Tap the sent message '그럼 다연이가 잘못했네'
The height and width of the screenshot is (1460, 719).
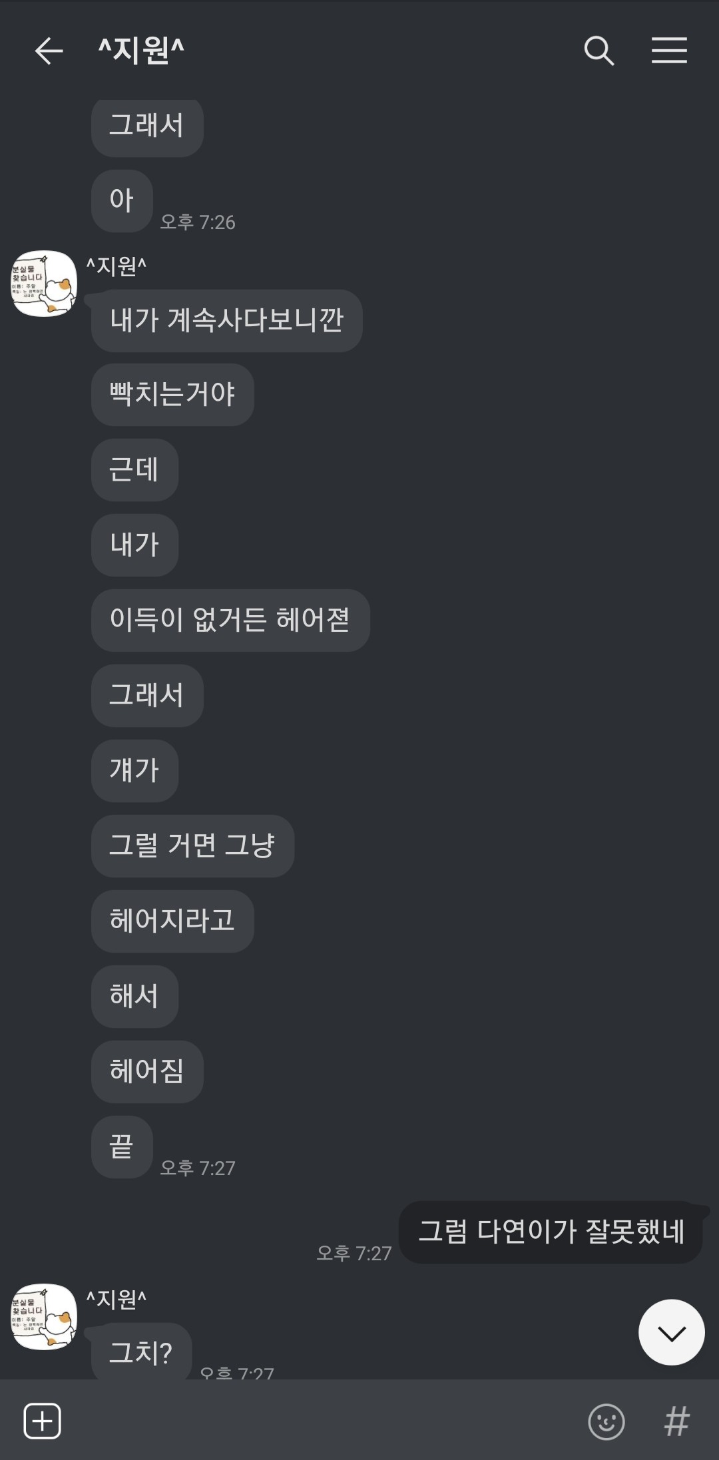tap(551, 1232)
